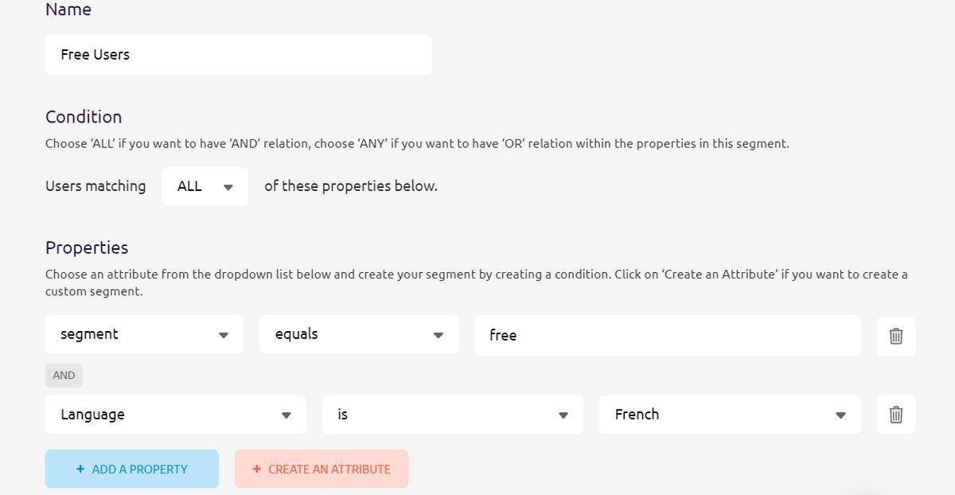Image resolution: width=955 pixels, height=495 pixels.
Task: Click the AND relation badge between properties
Action: (x=64, y=376)
